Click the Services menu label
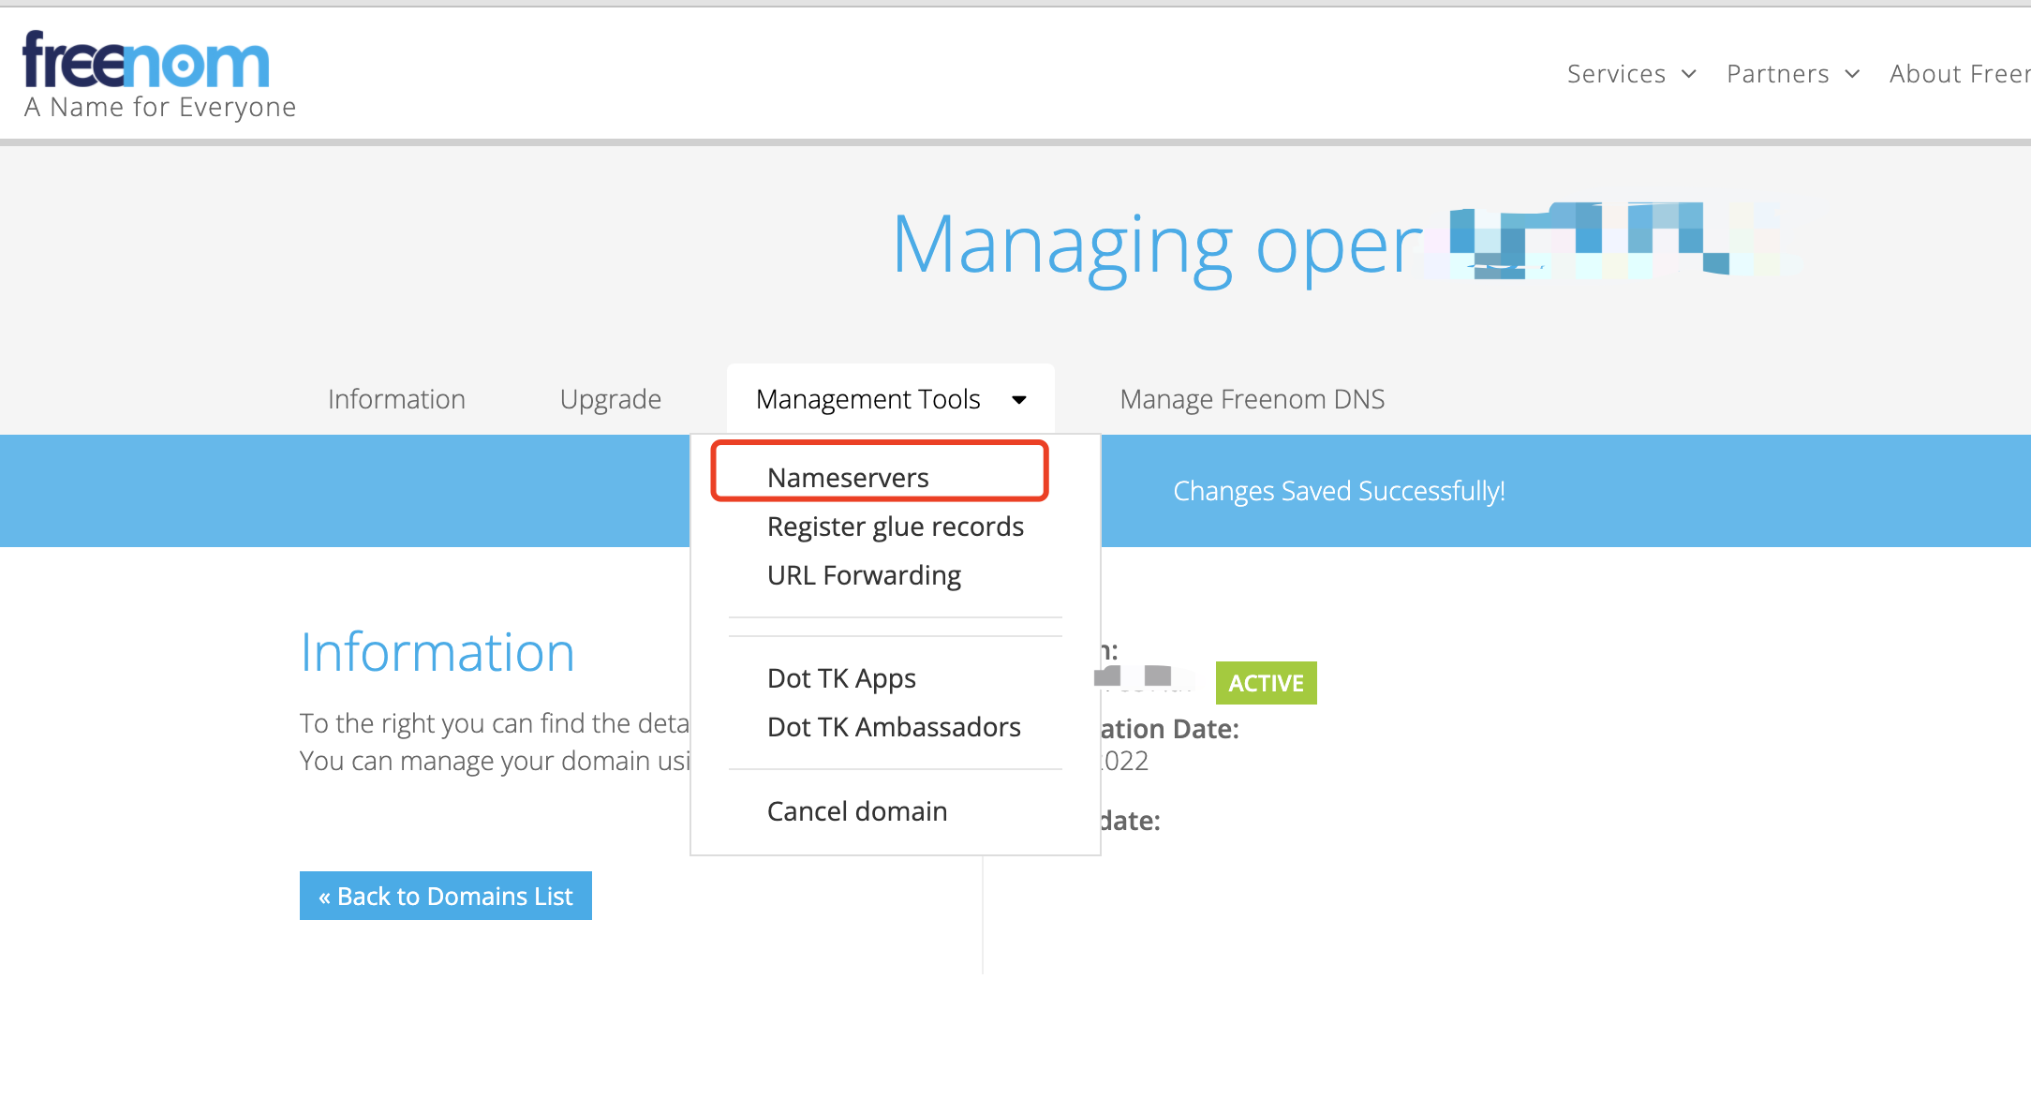2031x1113 pixels. (x=1616, y=74)
